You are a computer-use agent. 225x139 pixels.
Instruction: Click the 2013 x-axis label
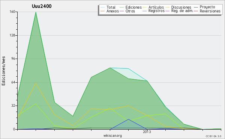147,132
